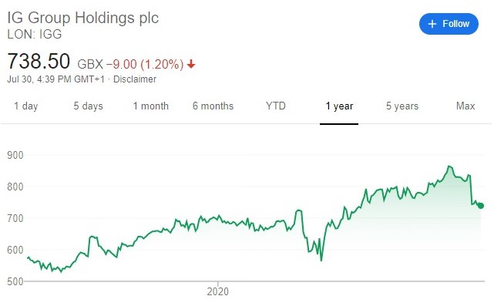Follow IG Group Holdings stock
This screenshot has width=494, height=306.
tap(449, 24)
